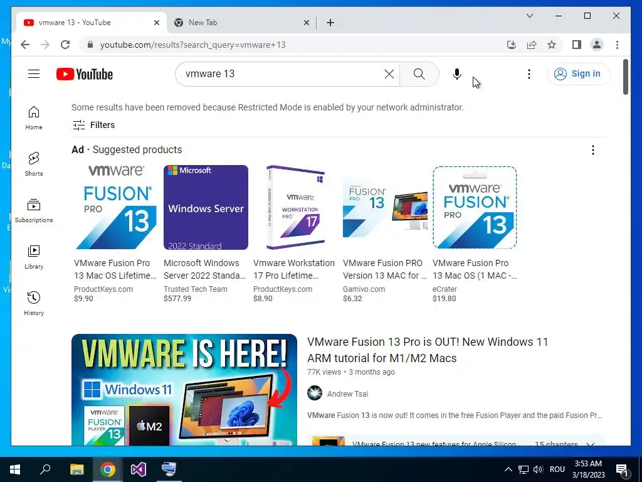Open Microsoft Windows Server 2022 ad image
The width and height of the screenshot is (642, 482).
click(206, 207)
